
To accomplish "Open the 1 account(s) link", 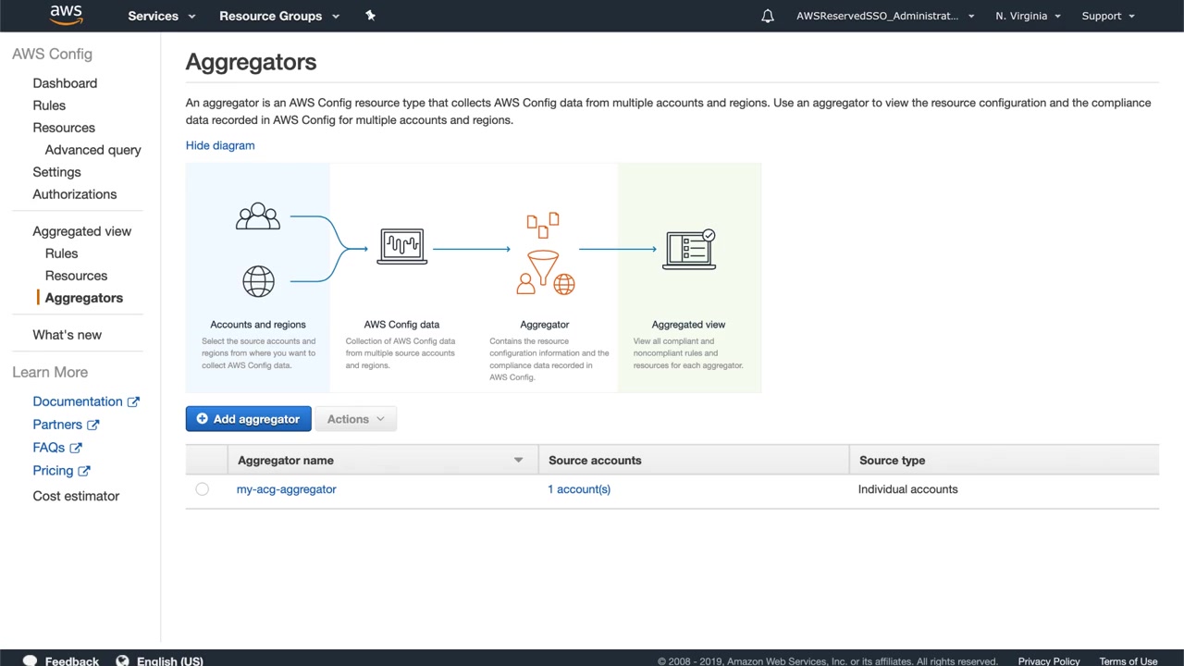I will coord(579,489).
